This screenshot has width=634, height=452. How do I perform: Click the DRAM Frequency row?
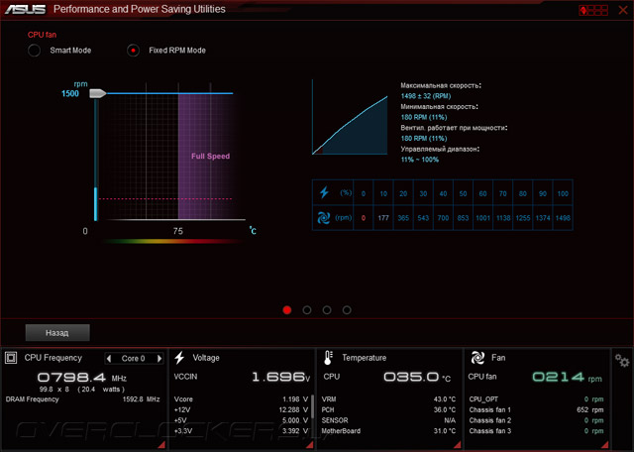click(x=83, y=399)
